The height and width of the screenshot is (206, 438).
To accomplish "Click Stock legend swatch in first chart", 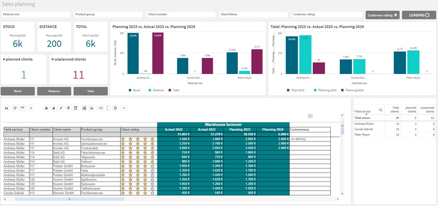I will point(130,90).
